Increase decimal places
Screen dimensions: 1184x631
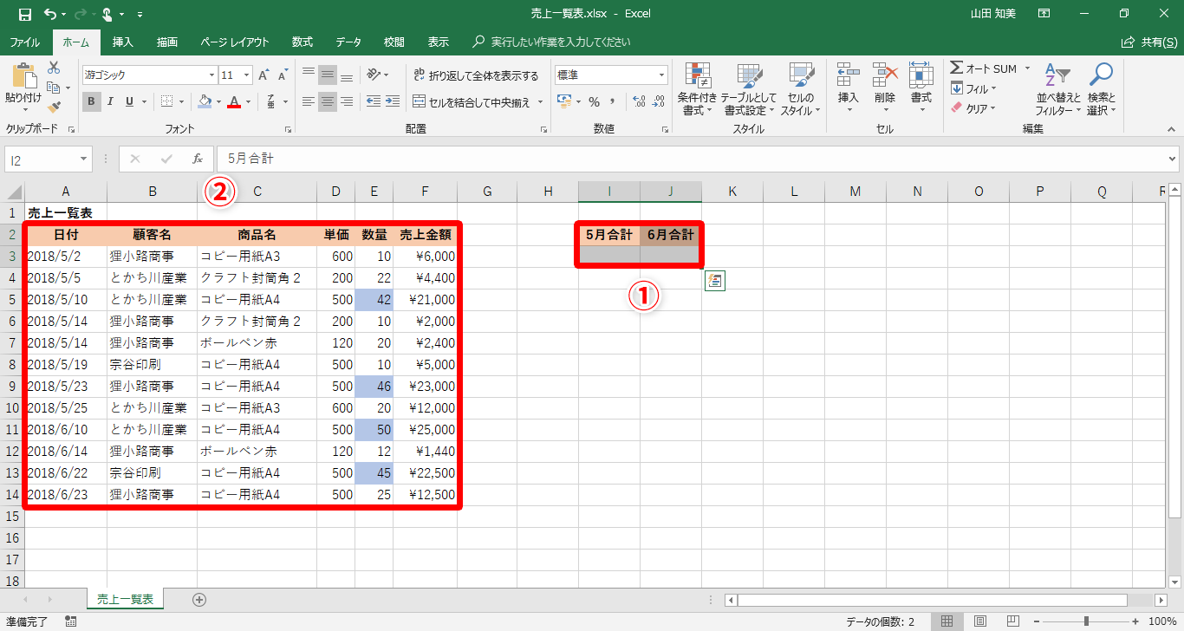640,101
